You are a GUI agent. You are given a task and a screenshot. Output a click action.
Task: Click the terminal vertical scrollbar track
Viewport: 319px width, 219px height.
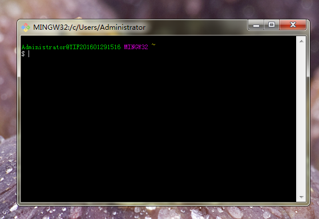[301, 119]
